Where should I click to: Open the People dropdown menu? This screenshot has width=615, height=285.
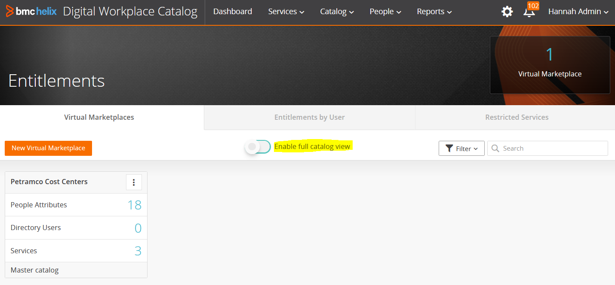(385, 12)
